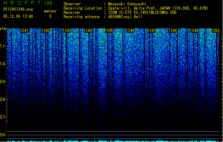
Task: Click the Ogata-vill. Akita-Pref. JAPAN location text
Action: [x=158, y=8]
